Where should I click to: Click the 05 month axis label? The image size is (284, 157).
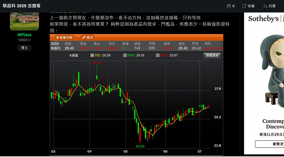125,151
